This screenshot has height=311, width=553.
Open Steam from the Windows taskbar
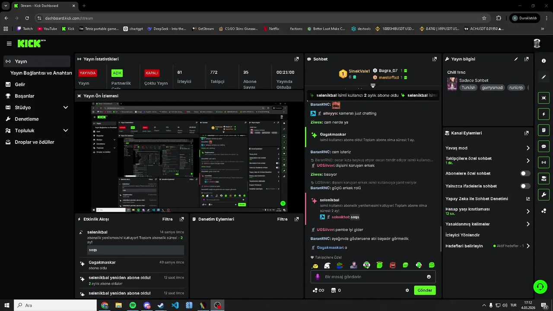point(161,305)
